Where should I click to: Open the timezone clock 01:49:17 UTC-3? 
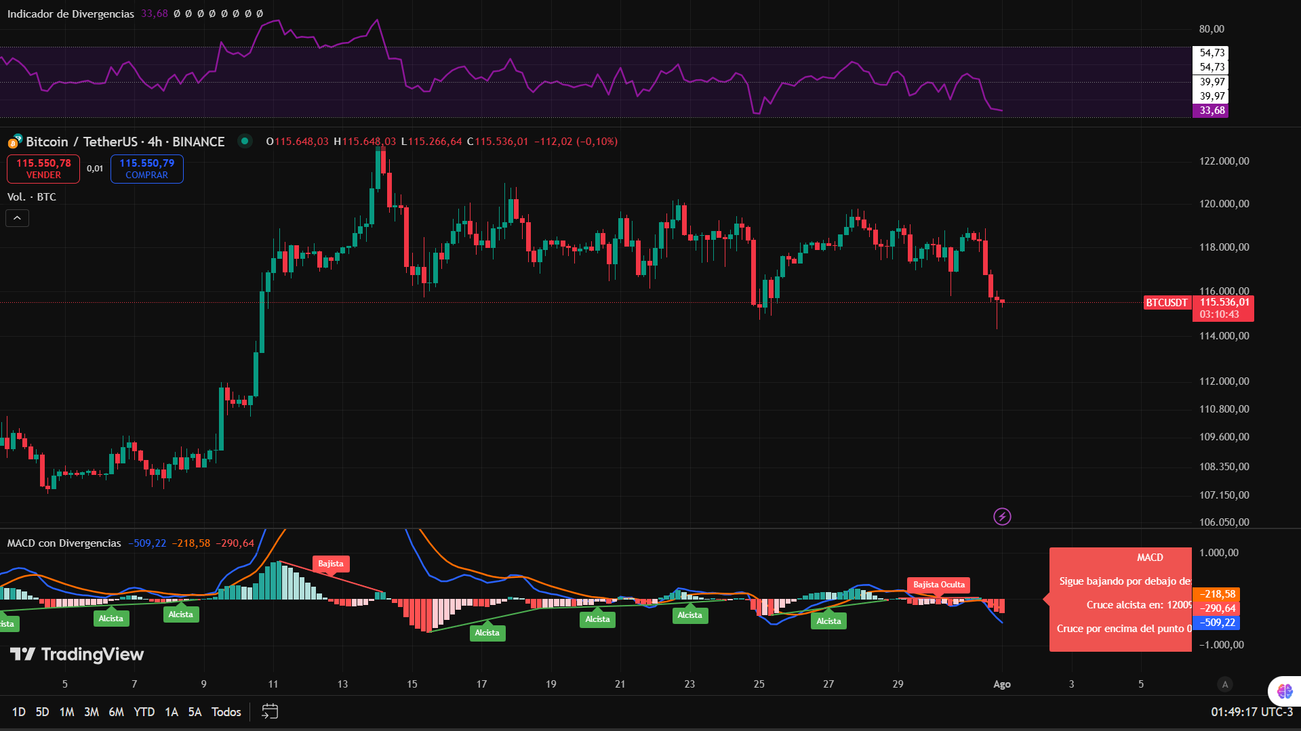point(1252,712)
